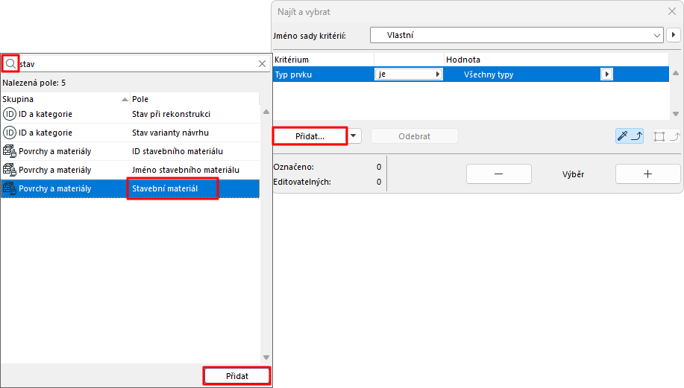This screenshot has width=684, height=388.
Task: Click the Kritérium column header
Action: point(323,60)
